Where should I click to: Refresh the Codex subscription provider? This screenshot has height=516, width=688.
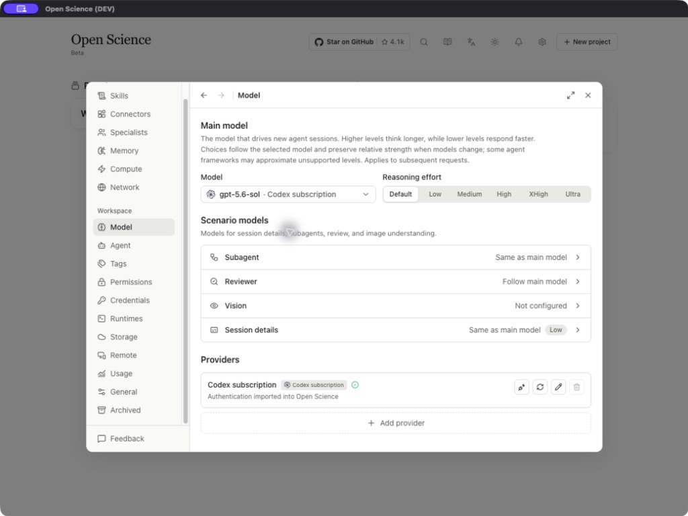[x=540, y=387]
